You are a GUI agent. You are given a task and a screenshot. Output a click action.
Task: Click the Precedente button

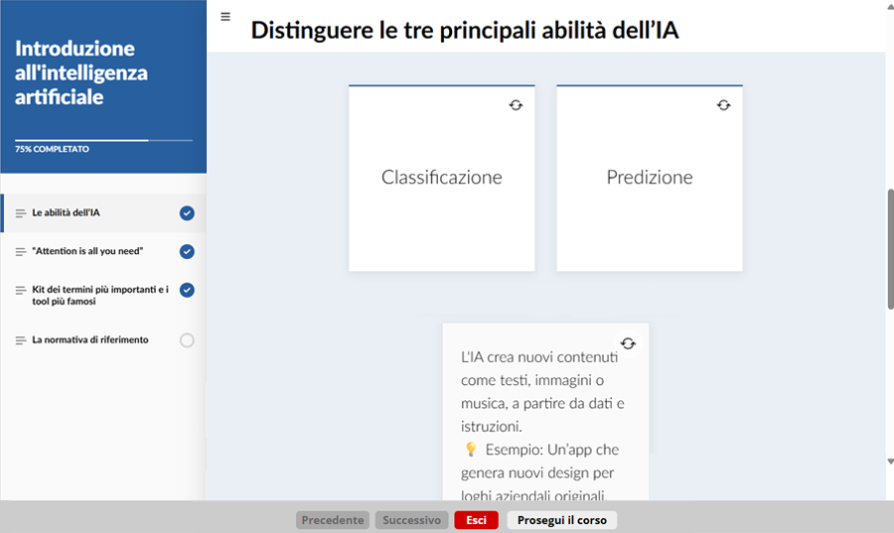point(332,520)
